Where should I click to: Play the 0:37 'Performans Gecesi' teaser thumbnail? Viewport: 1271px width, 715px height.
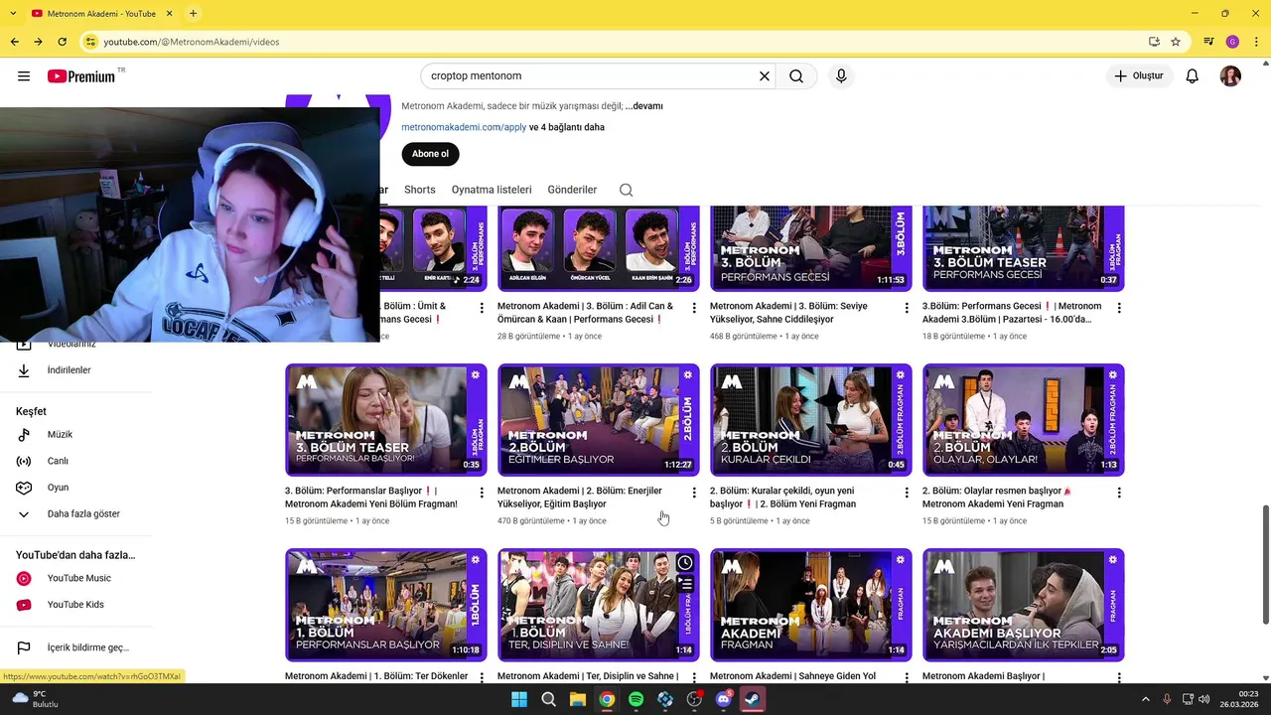click(1023, 248)
